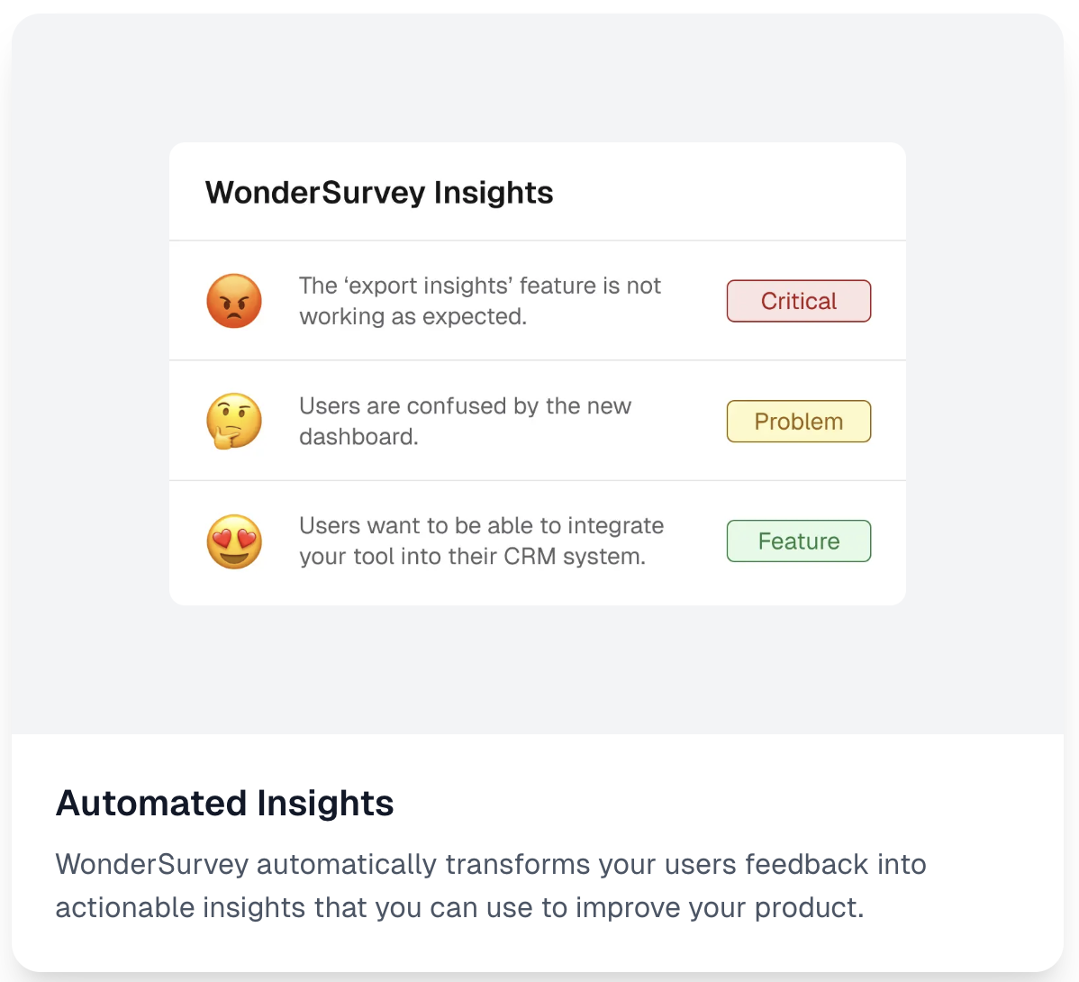Open the 'export insights' feature feedback text
The width and height of the screenshot is (1079, 982).
[x=480, y=301]
